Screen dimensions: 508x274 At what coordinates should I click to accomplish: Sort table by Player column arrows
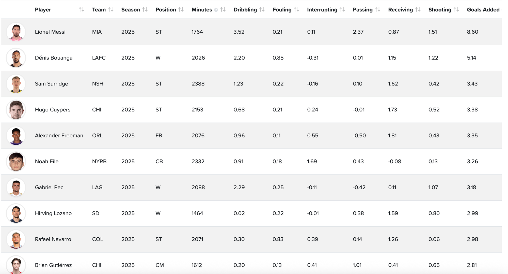[x=81, y=10]
